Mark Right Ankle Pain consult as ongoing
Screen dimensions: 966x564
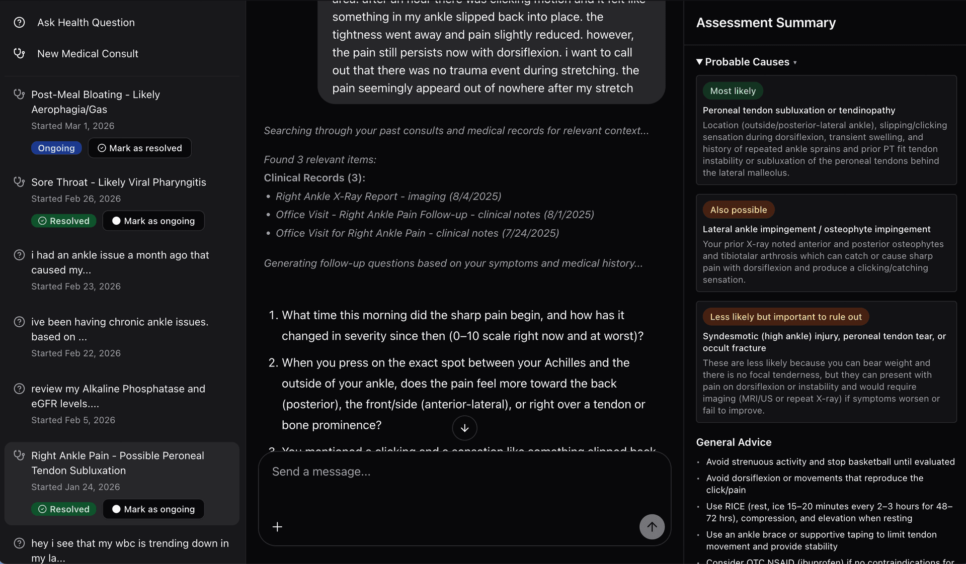pos(153,509)
